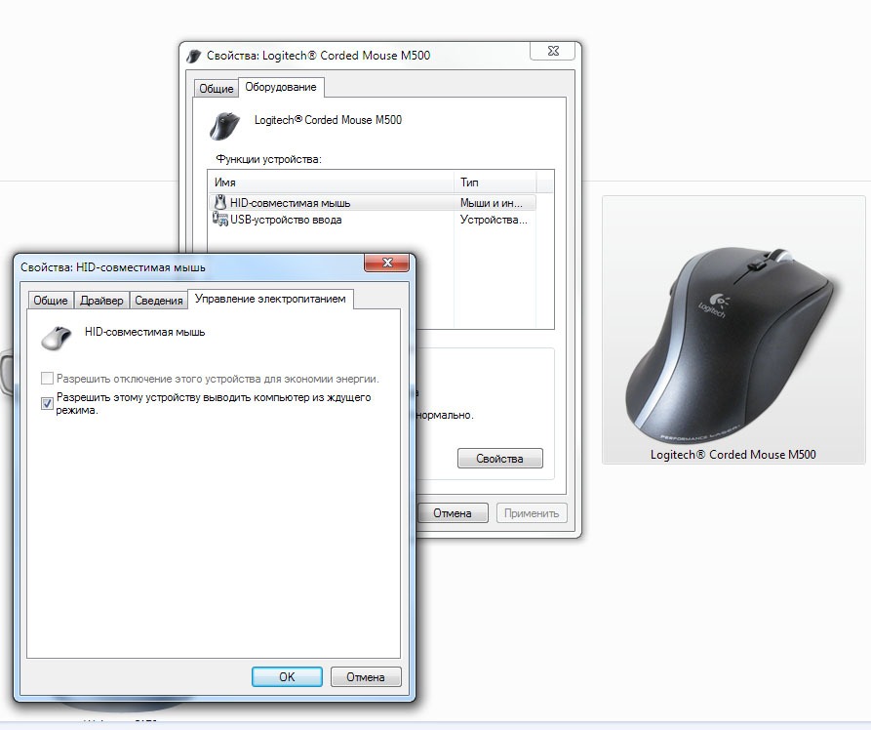The width and height of the screenshot is (871, 730).
Task: Click 'Мыши и ин...' type cell
Action: [x=491, y=203]
